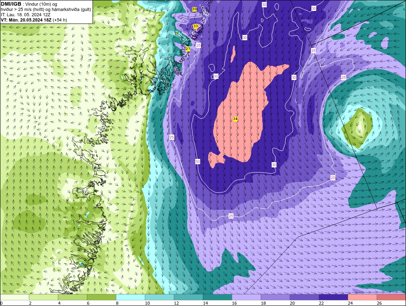
Task: Click the legend scale value "2"
Action: 30,303
